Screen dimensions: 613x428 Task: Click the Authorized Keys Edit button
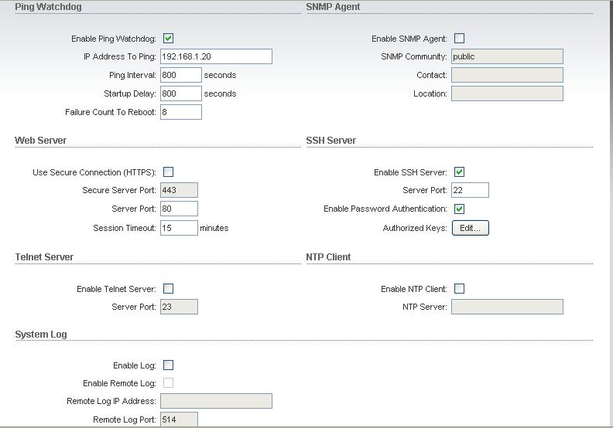[470, 228]
